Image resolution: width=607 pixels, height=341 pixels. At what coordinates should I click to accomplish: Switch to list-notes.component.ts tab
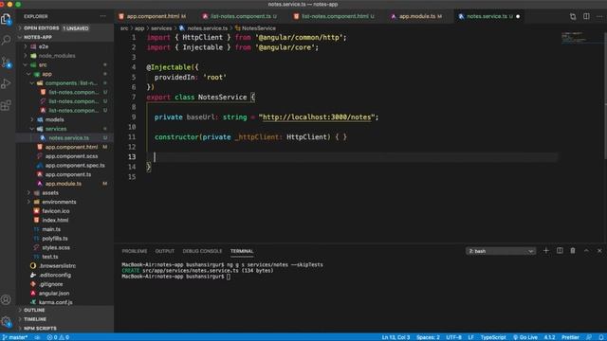(240, 16)
